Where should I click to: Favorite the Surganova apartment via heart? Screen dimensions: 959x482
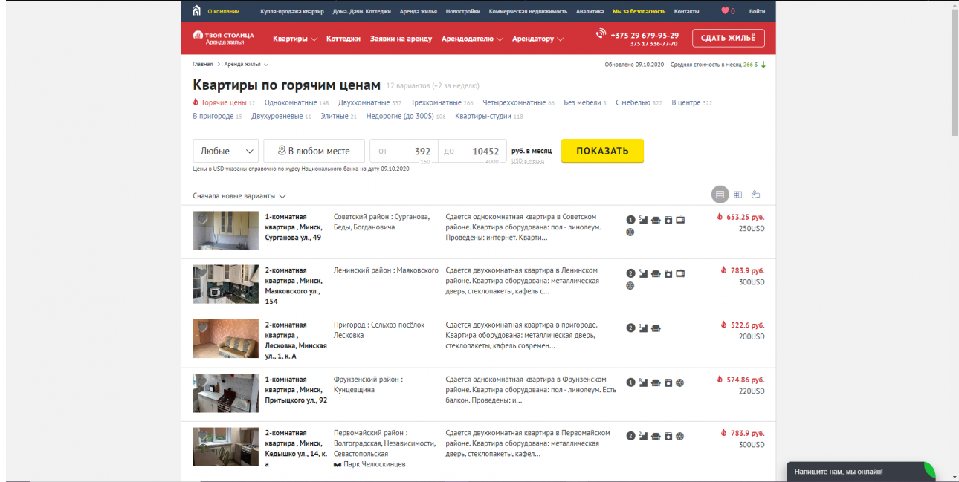pos(201,218)
